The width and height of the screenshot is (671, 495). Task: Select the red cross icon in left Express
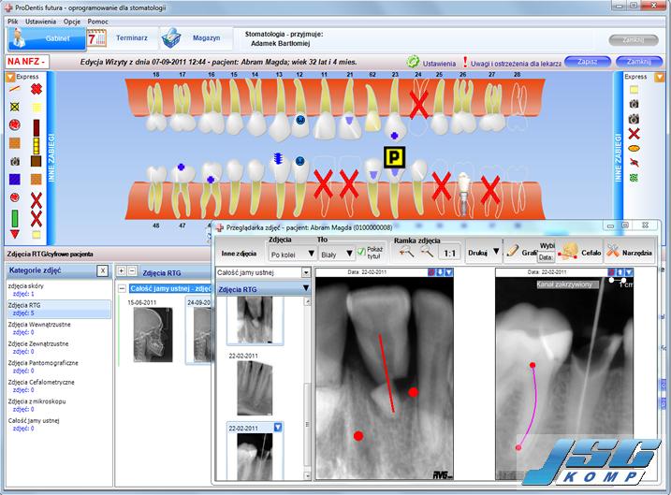(x=36, y=89)
